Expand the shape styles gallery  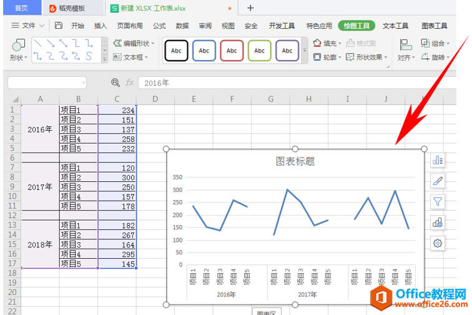click(x=304, y=51)
